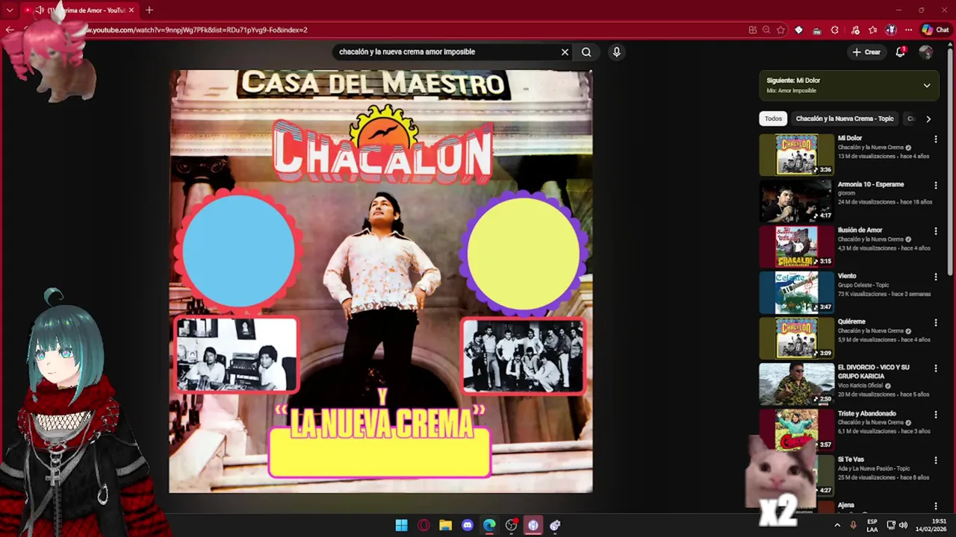Open OBS Studio from the taskbar
The image size is (956, 537).
[512, 525]
